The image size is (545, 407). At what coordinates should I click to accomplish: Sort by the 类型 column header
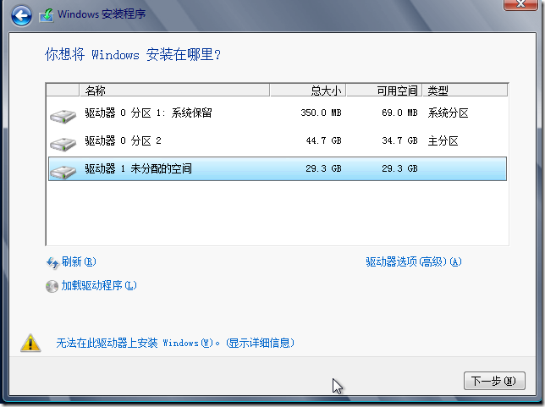(x=465, y=91)
